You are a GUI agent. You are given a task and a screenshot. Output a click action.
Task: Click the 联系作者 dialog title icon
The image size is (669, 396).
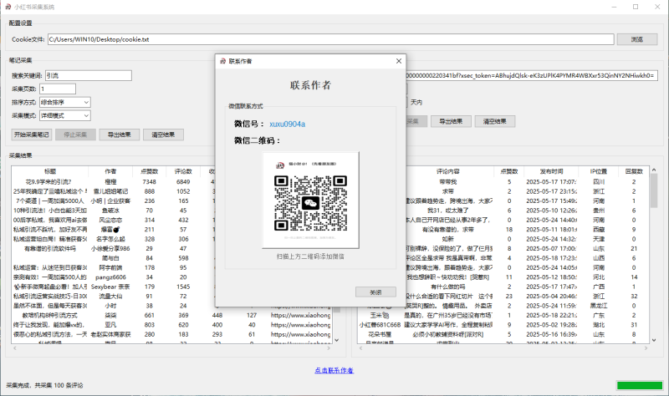click(x=222, y=61)
